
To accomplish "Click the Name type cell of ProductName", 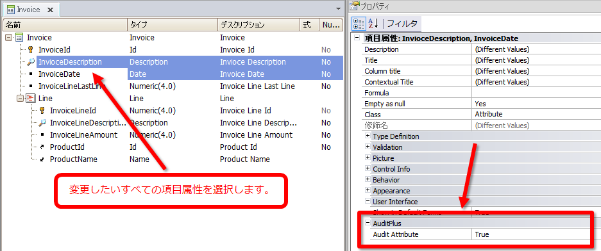I will pos(139,159).
